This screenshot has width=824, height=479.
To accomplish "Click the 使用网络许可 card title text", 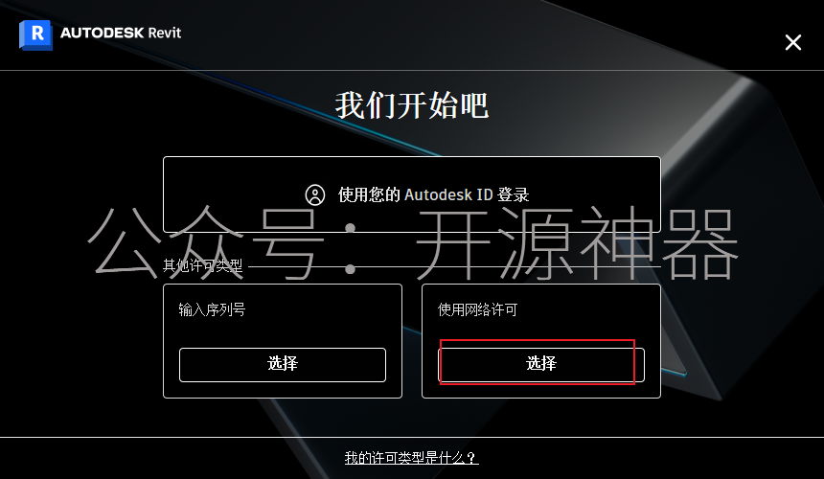I will 478,309.
